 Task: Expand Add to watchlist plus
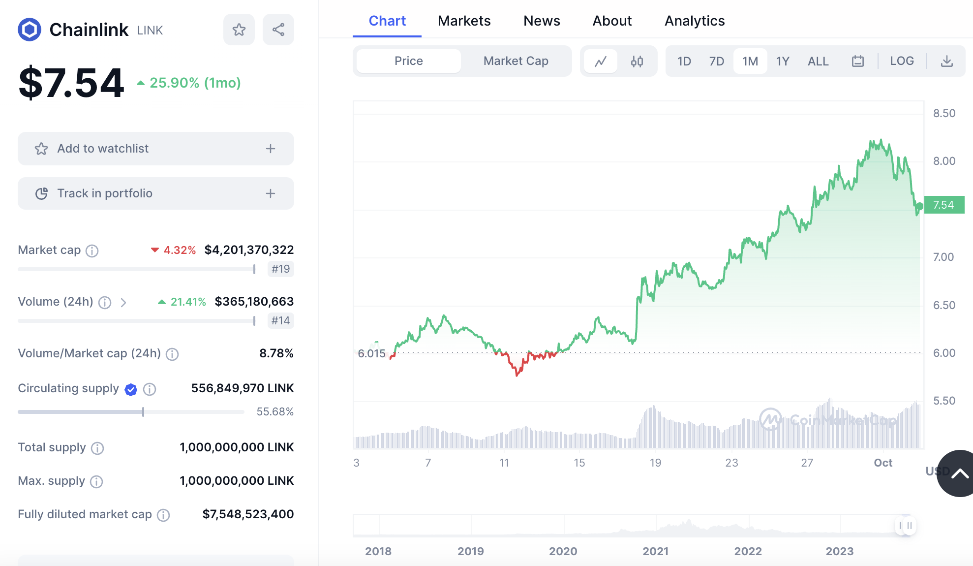270,149
